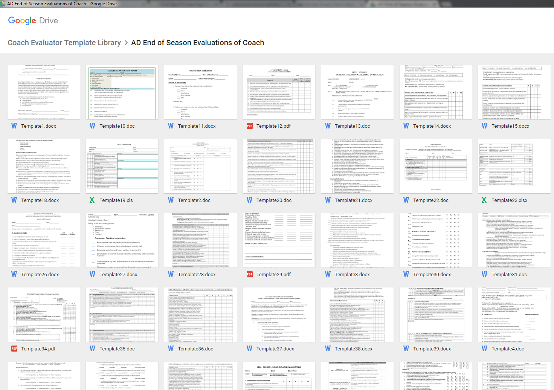Click the Word icon beside Template13.doc
This screenshot has height=390, width=554.
coord(328,126)
